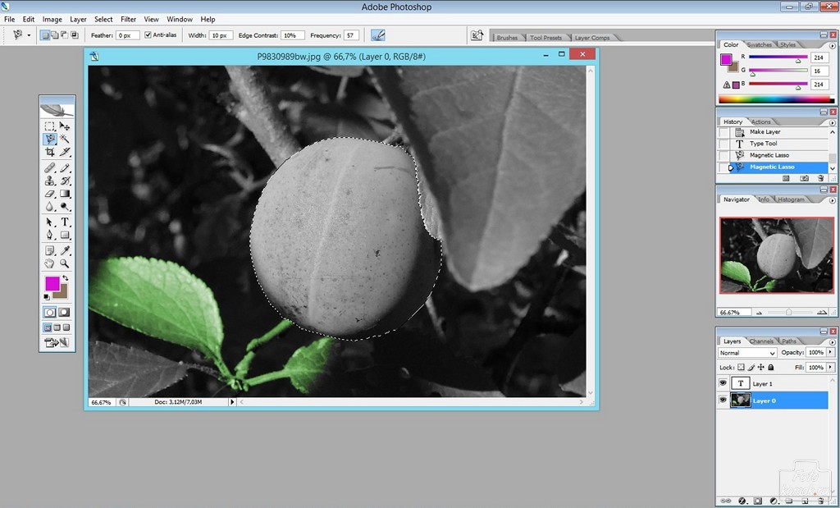840x508 pixels.
Task: Expand the layer Opacity arrow
Action: pyautogui.click(x=830, y=352)
